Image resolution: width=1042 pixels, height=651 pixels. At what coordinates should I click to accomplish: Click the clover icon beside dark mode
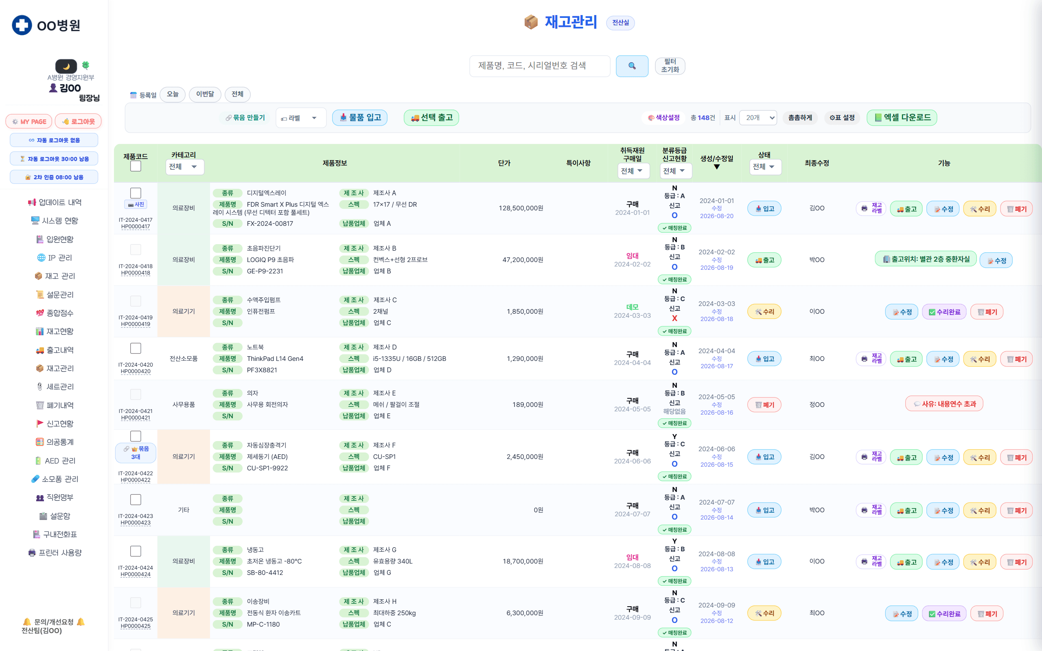tap(86, 66)
